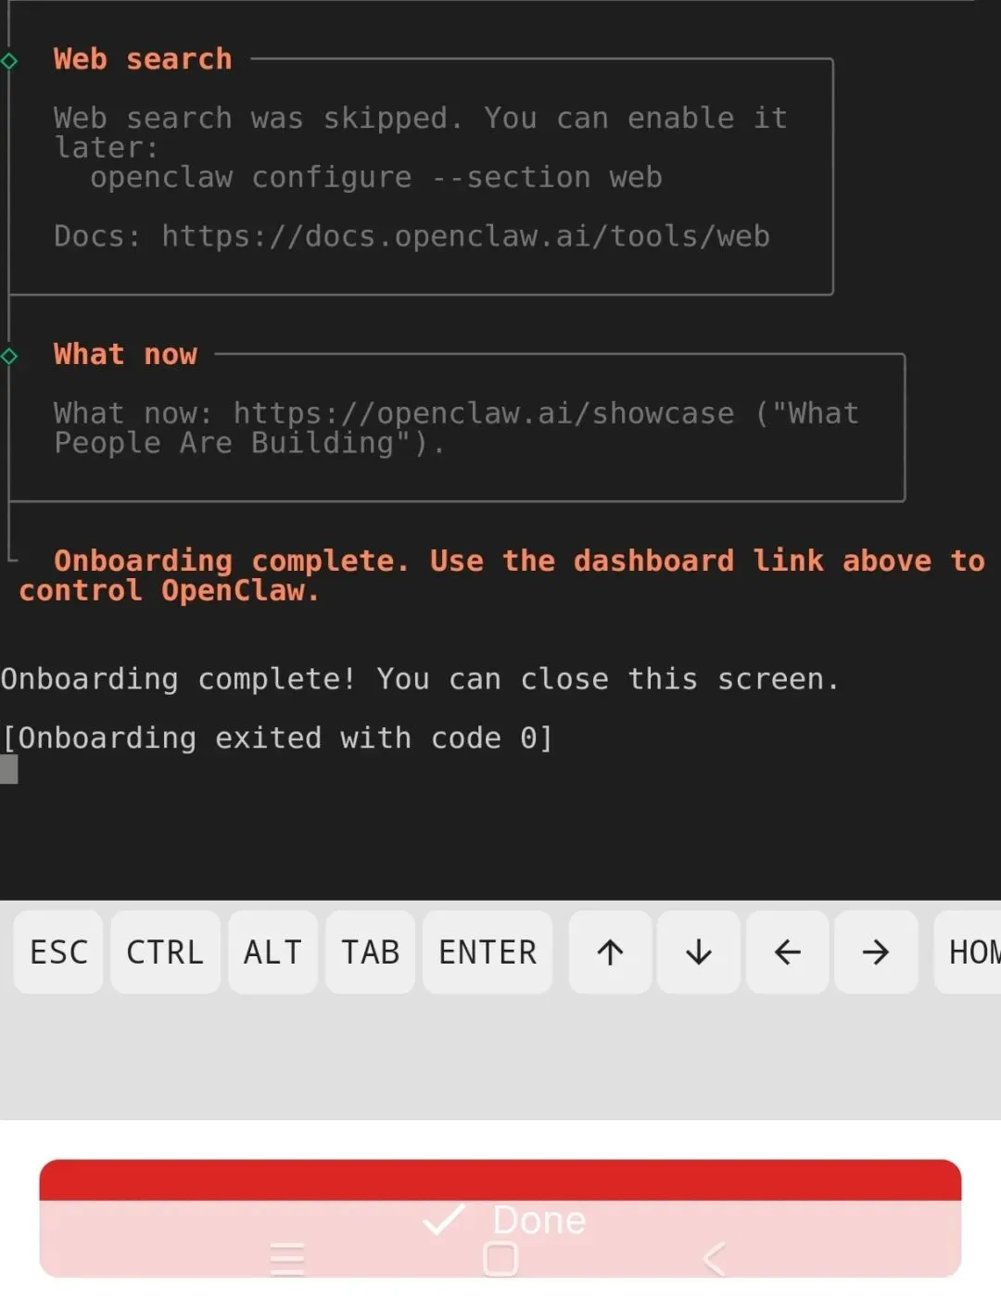Tap the terminal cursor block
This screenshot has width=1001, height=1299.
tap(9, 769)
